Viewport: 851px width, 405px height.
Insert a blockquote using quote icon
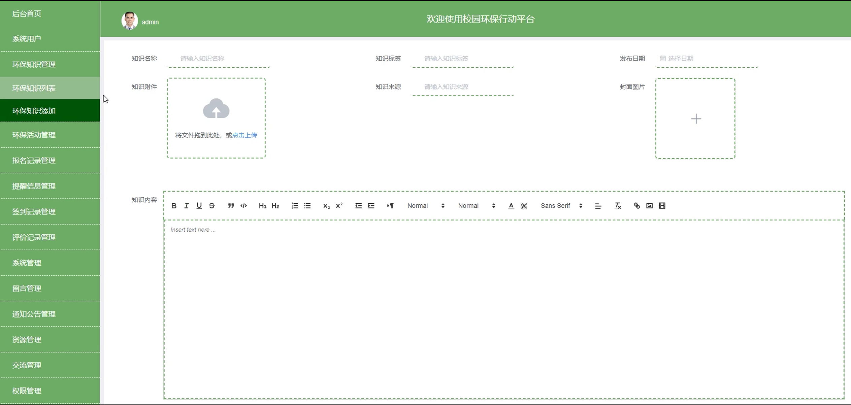[x=231, y=206]
